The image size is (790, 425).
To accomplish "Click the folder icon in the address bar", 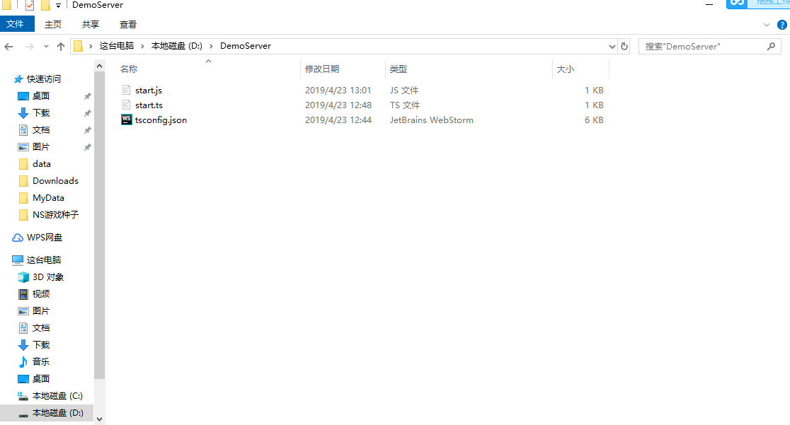I will pos(78,47).
